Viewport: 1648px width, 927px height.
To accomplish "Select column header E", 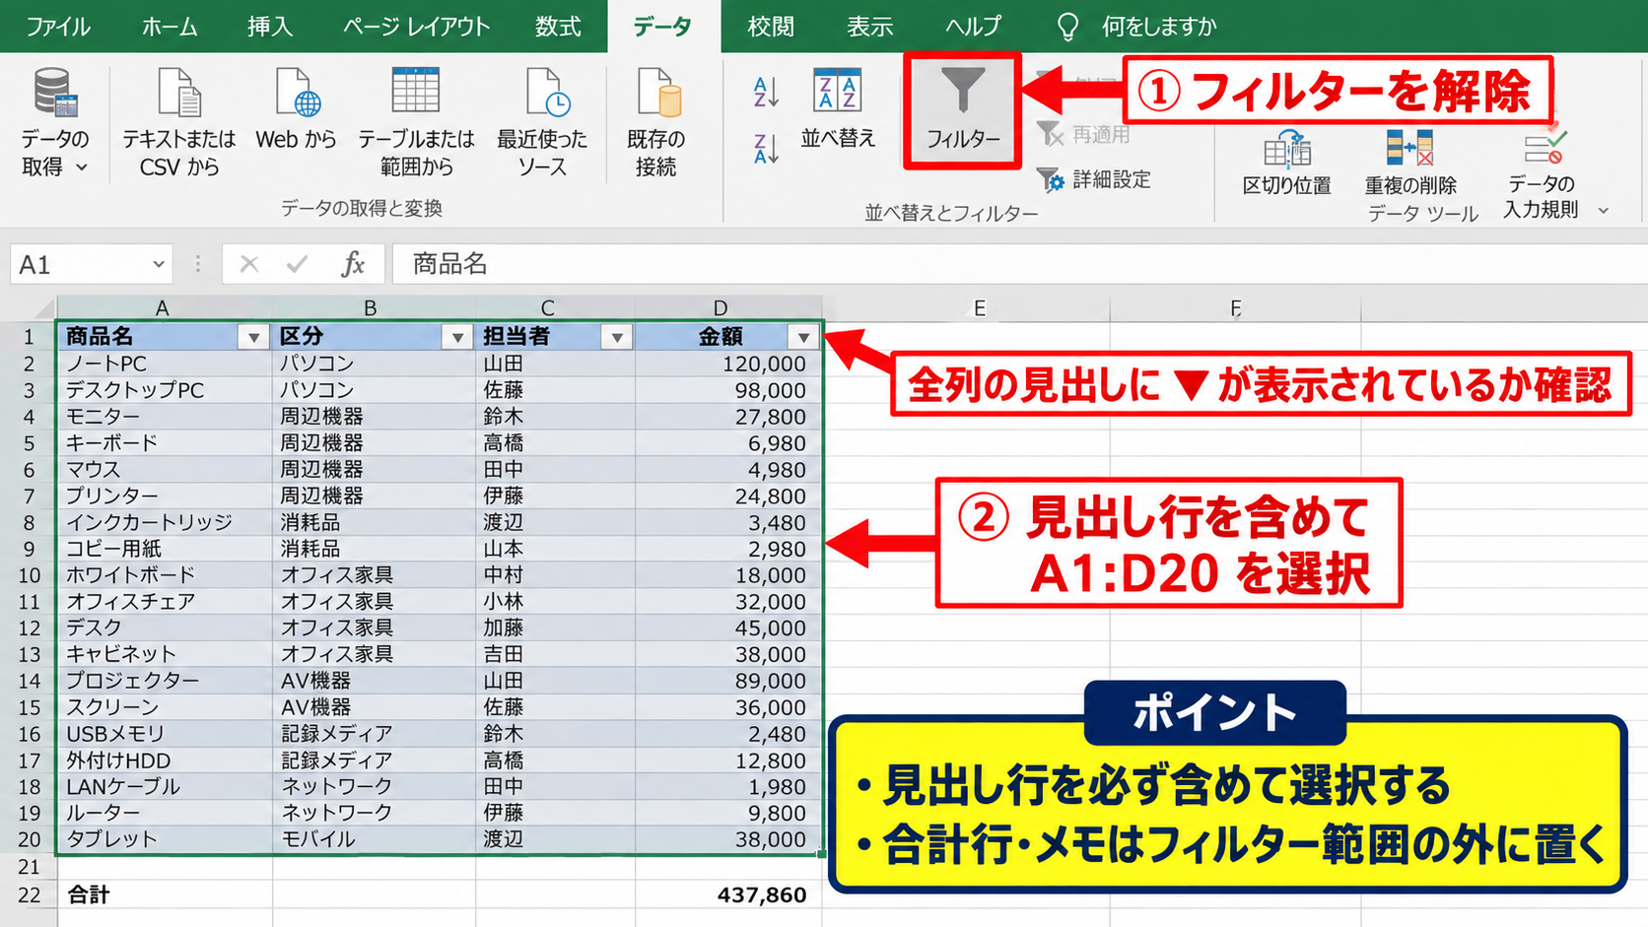I will click(x=979, y=308).
